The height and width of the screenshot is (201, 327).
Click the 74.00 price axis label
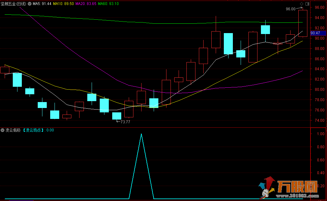click(x=320, y=120)
